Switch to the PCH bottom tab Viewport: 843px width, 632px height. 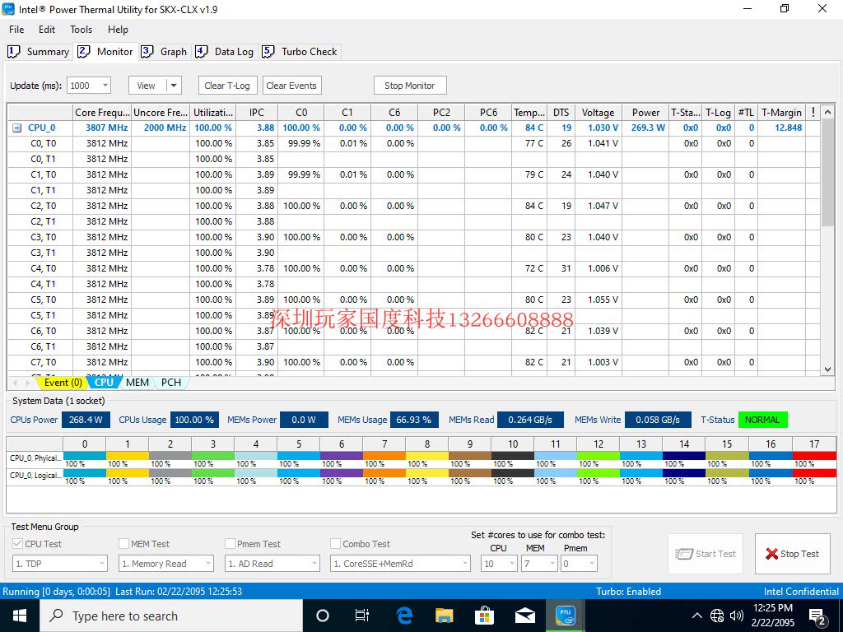[x=171, y=383]
